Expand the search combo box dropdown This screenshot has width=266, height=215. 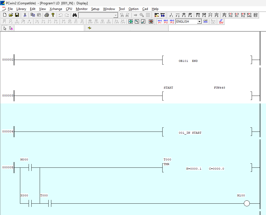(116, 15)
